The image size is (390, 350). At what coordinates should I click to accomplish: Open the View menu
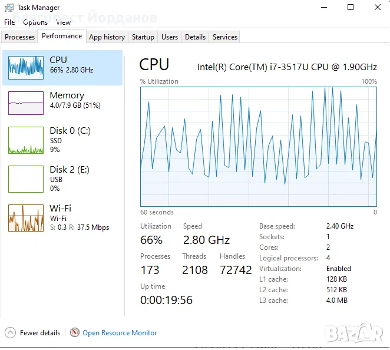click(63, 22)
